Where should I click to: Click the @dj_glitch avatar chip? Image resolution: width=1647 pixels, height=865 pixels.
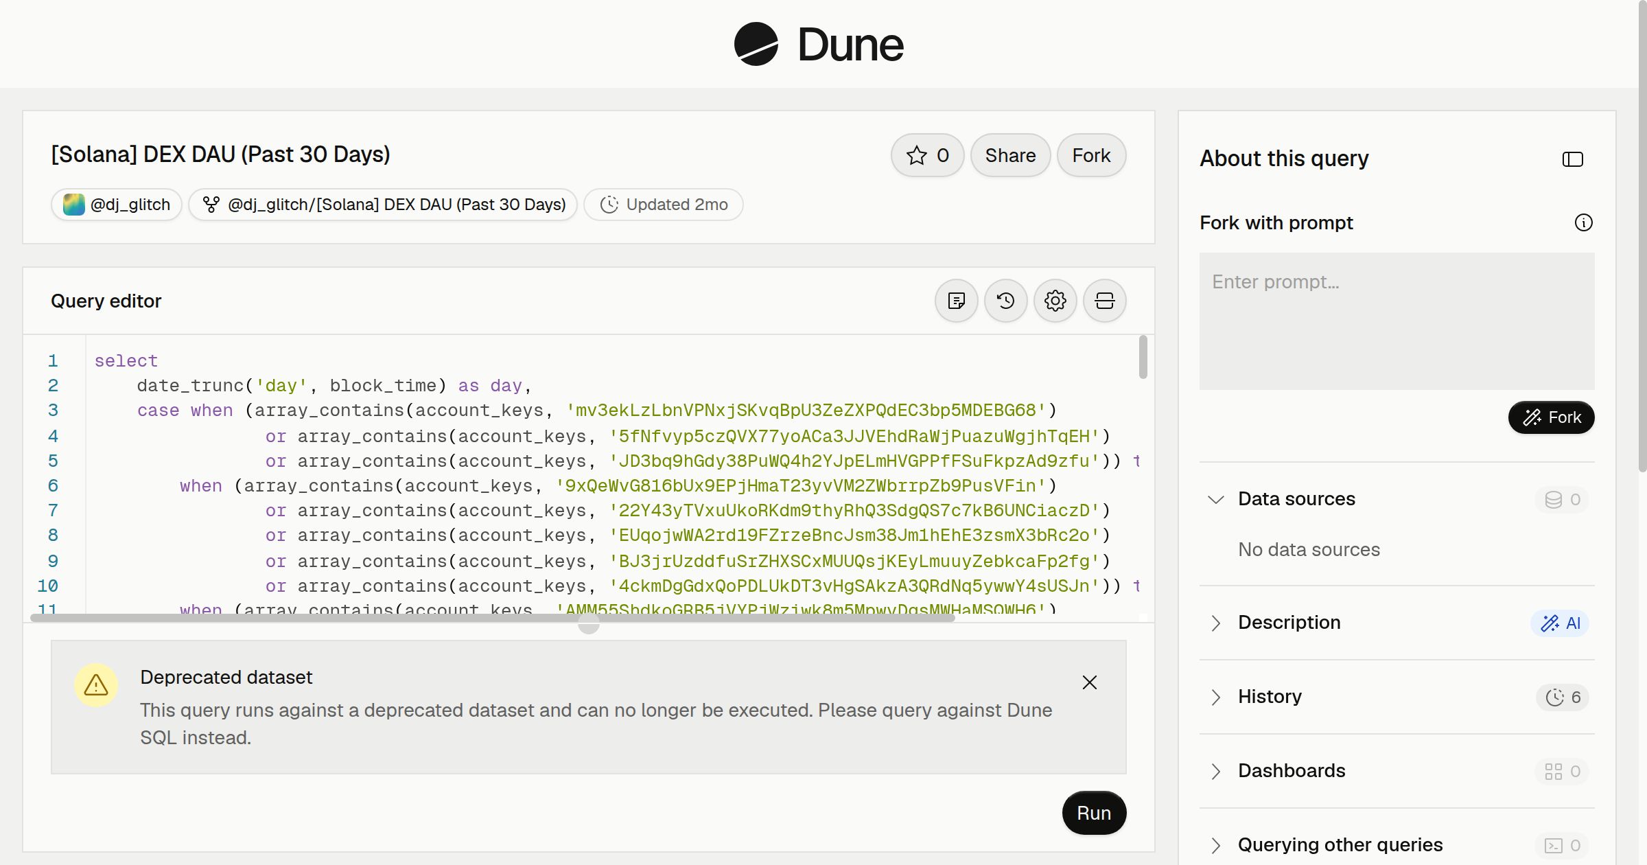pyautogui.click(x=117, y=205)
